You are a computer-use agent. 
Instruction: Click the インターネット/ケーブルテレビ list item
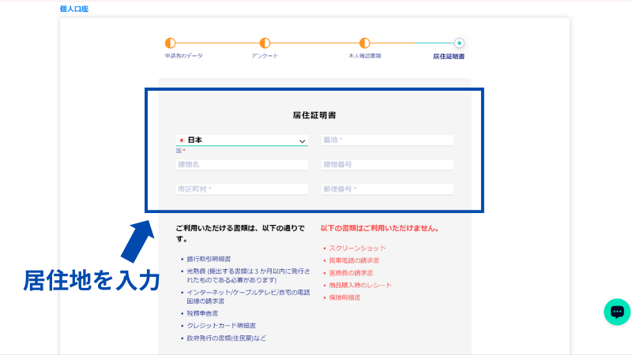[248, 297]
